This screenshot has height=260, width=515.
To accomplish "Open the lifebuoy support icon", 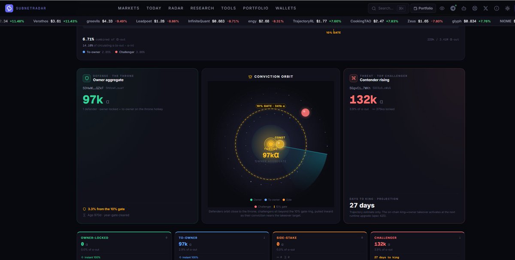I will [475, 8].
